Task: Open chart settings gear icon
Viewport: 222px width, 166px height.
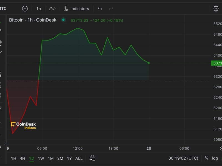Action: coord(216,9)
